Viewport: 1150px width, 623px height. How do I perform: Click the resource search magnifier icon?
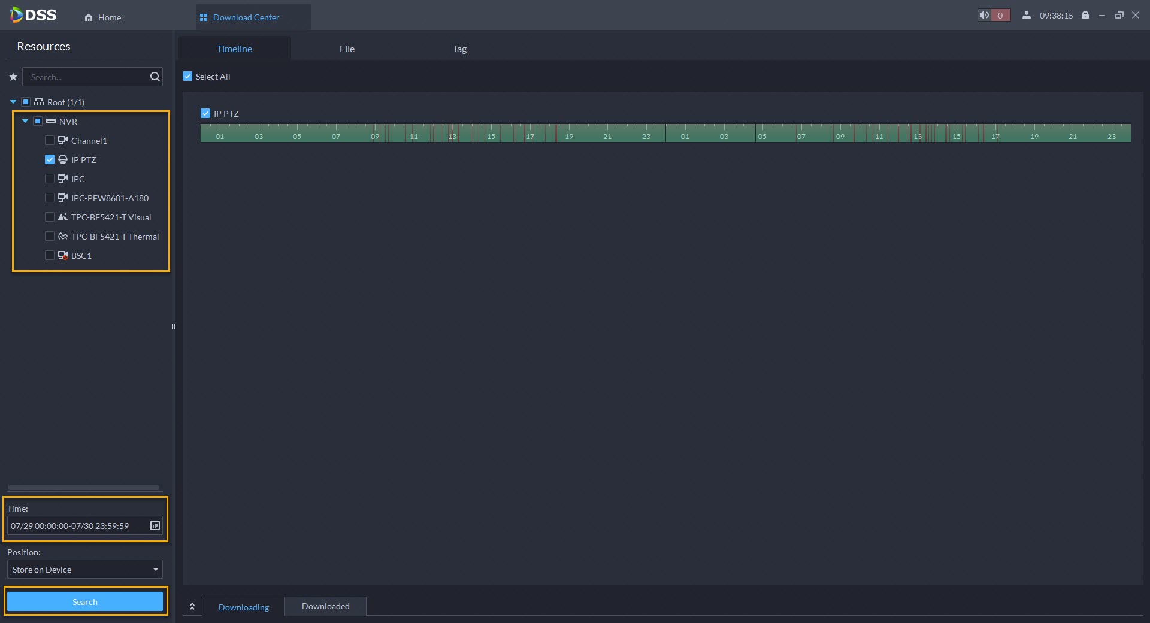pos(155,77)
